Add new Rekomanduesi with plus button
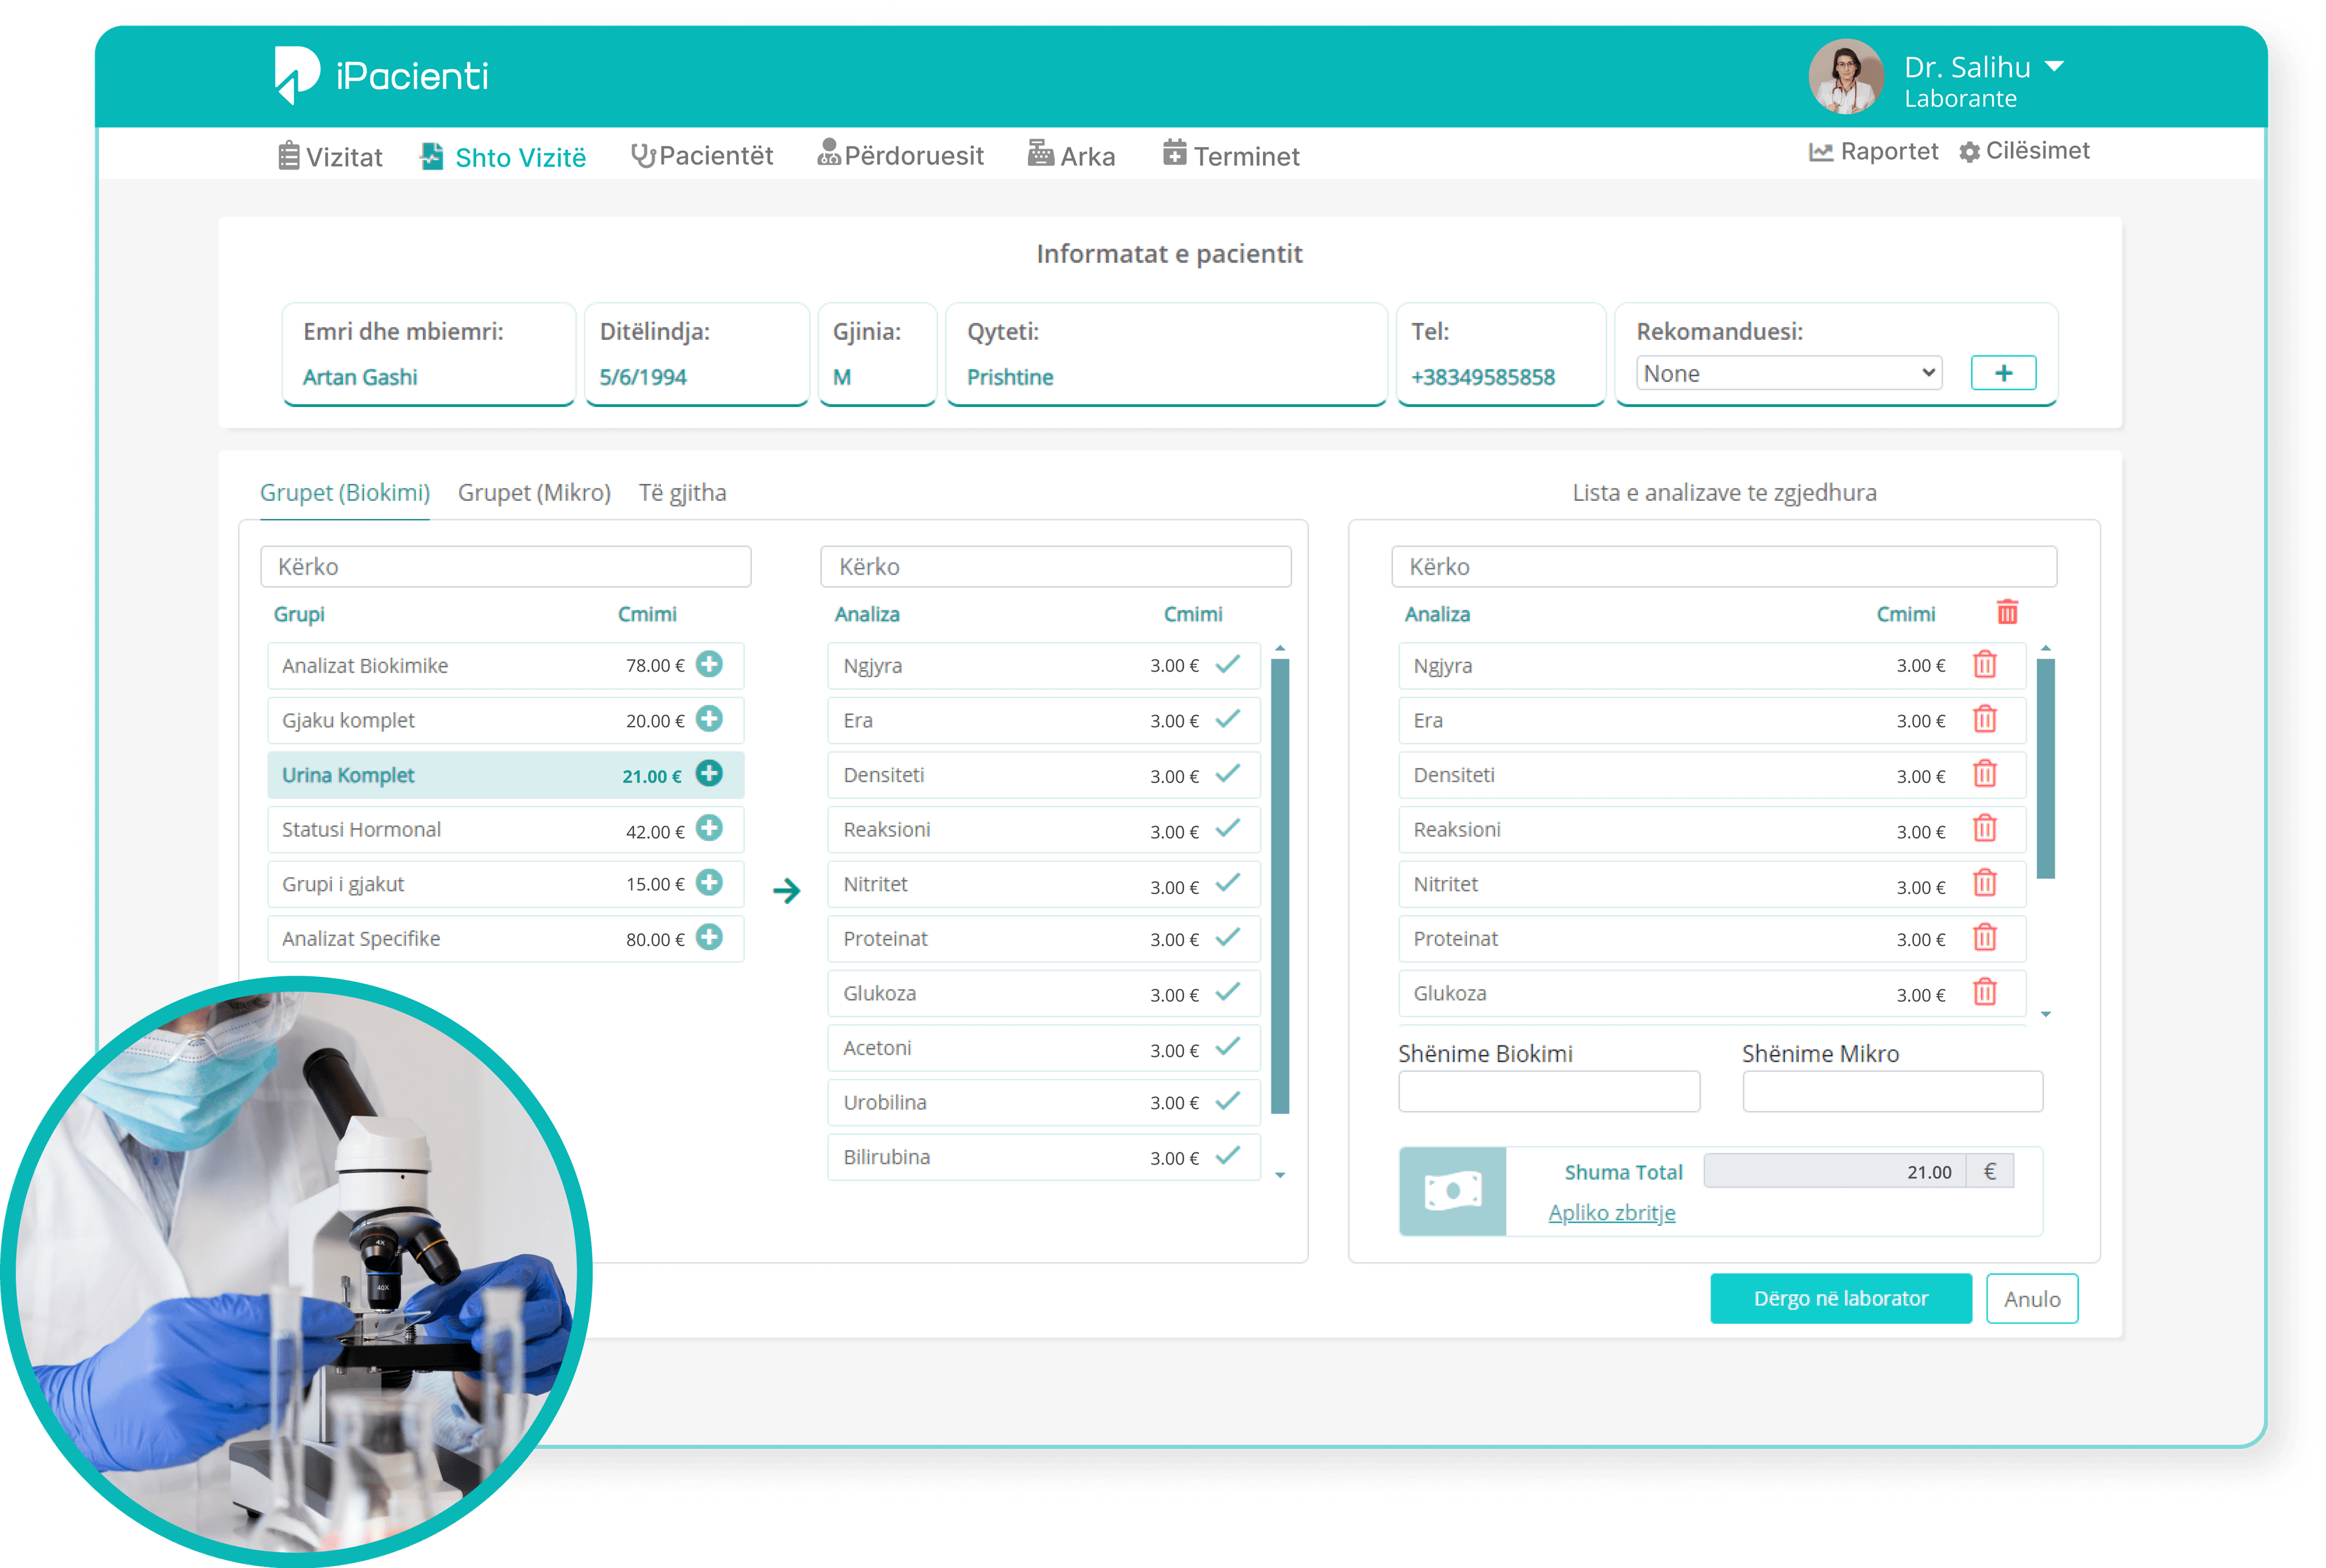Viewport: 2326px width, 1568px height. 2003,373
